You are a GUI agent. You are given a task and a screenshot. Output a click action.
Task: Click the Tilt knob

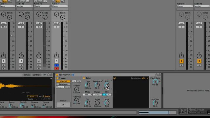[x=88, y=103]
